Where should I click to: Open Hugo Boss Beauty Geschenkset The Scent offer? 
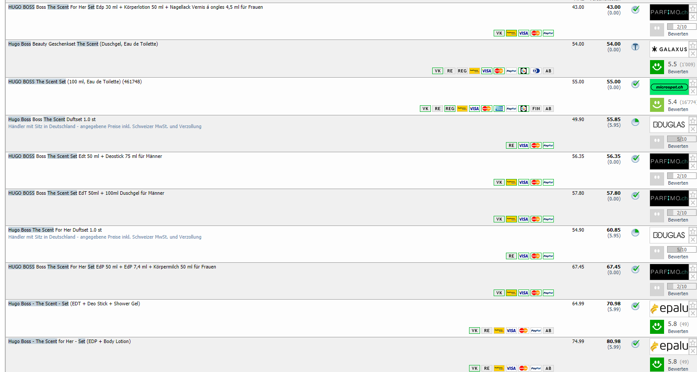pos(83,44)
